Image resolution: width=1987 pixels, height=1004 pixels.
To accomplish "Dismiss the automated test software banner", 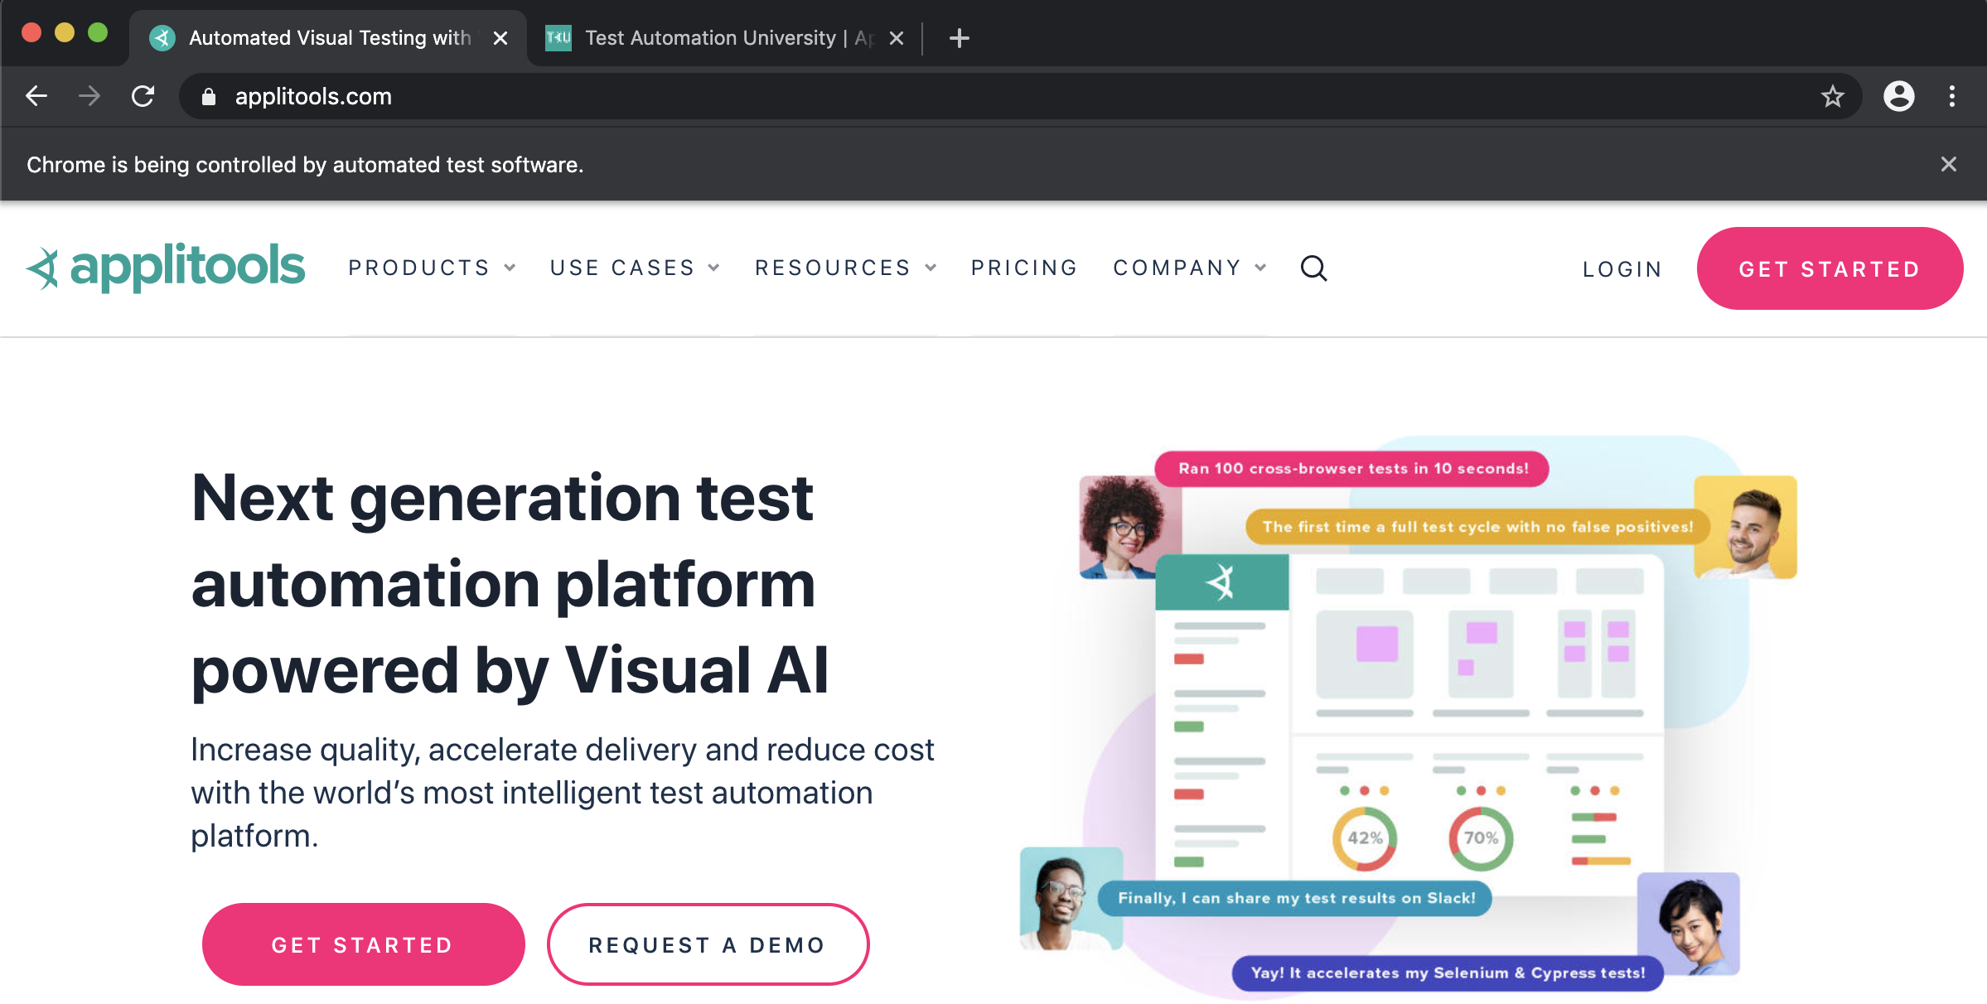I will click(x=1948, y=164).
